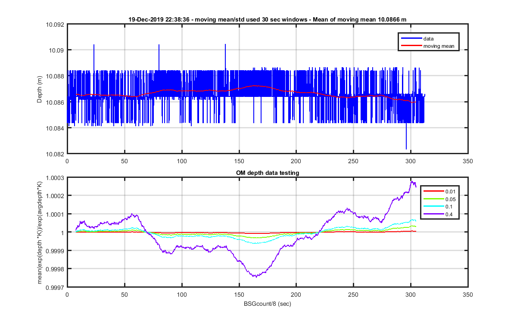Viewport: 517px width, 323px height.
Task: Click the mean(exp(depth*K)) y-axis label
Action: click(x=40, y=232)
